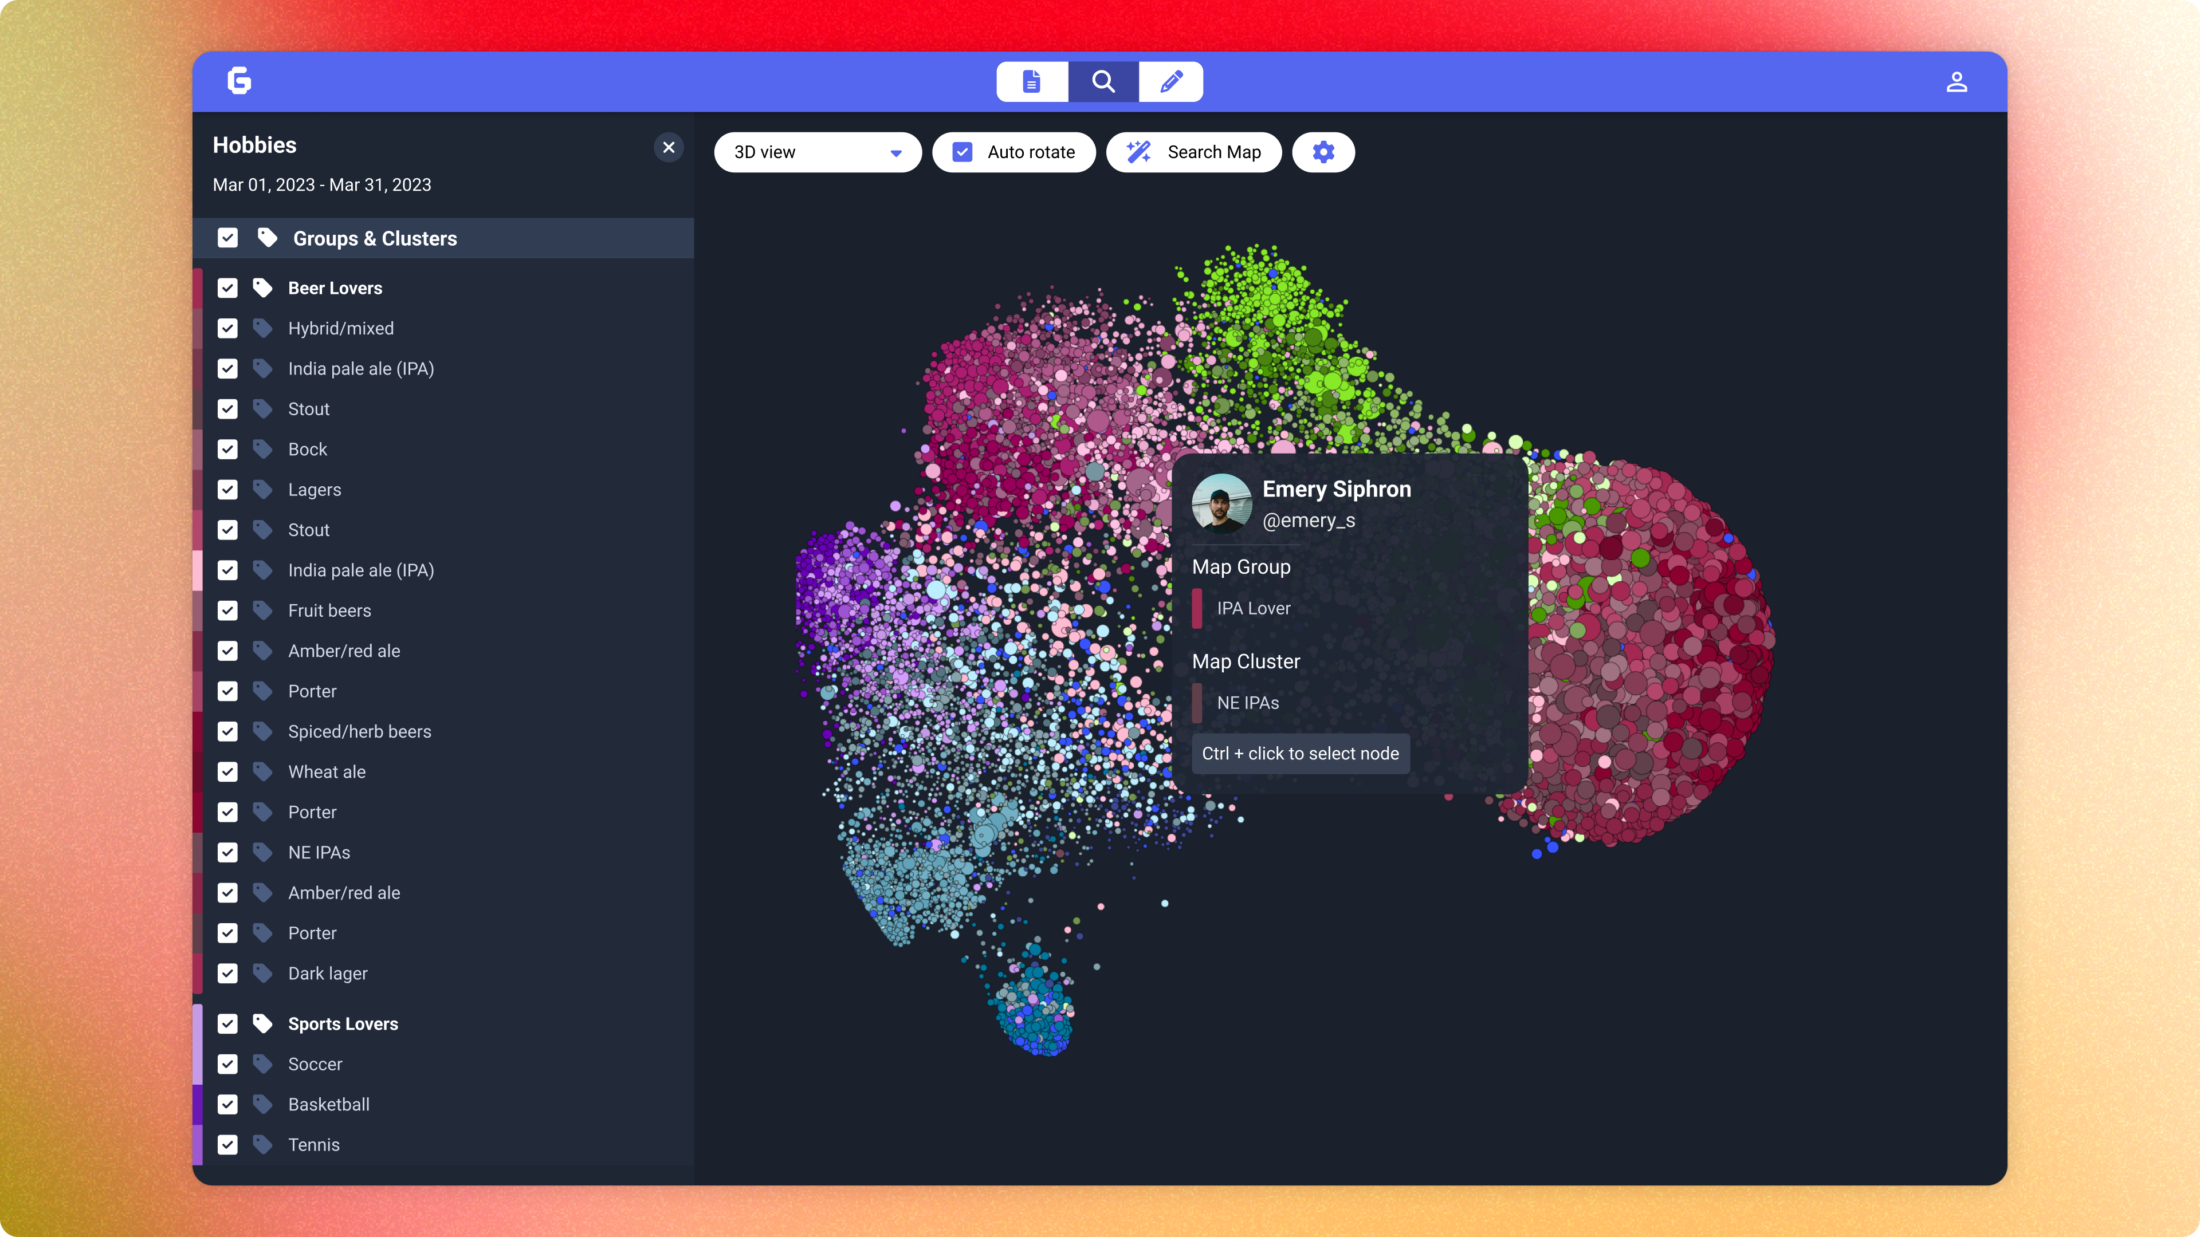Click the tag icon beside Beer Lovers
Screen dimensions: 2200x1237
coord(262,287)
